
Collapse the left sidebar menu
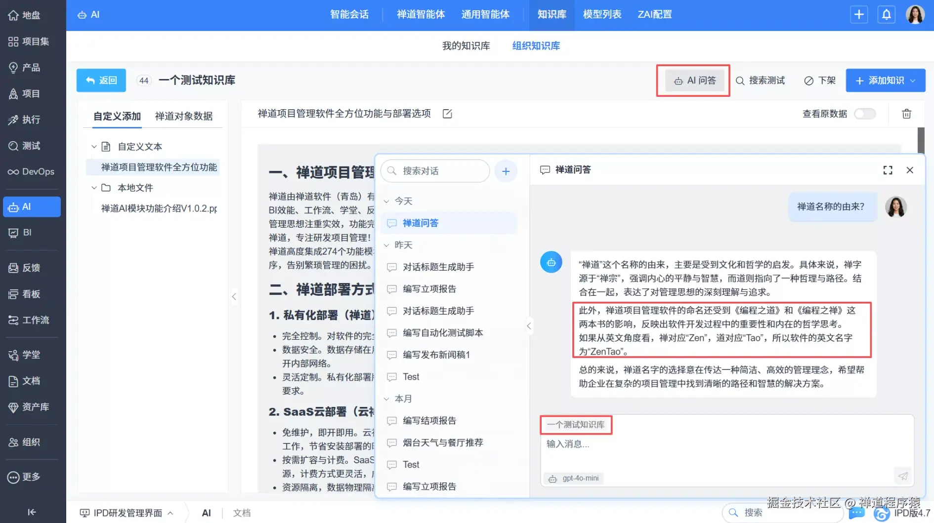coord(32,512)
